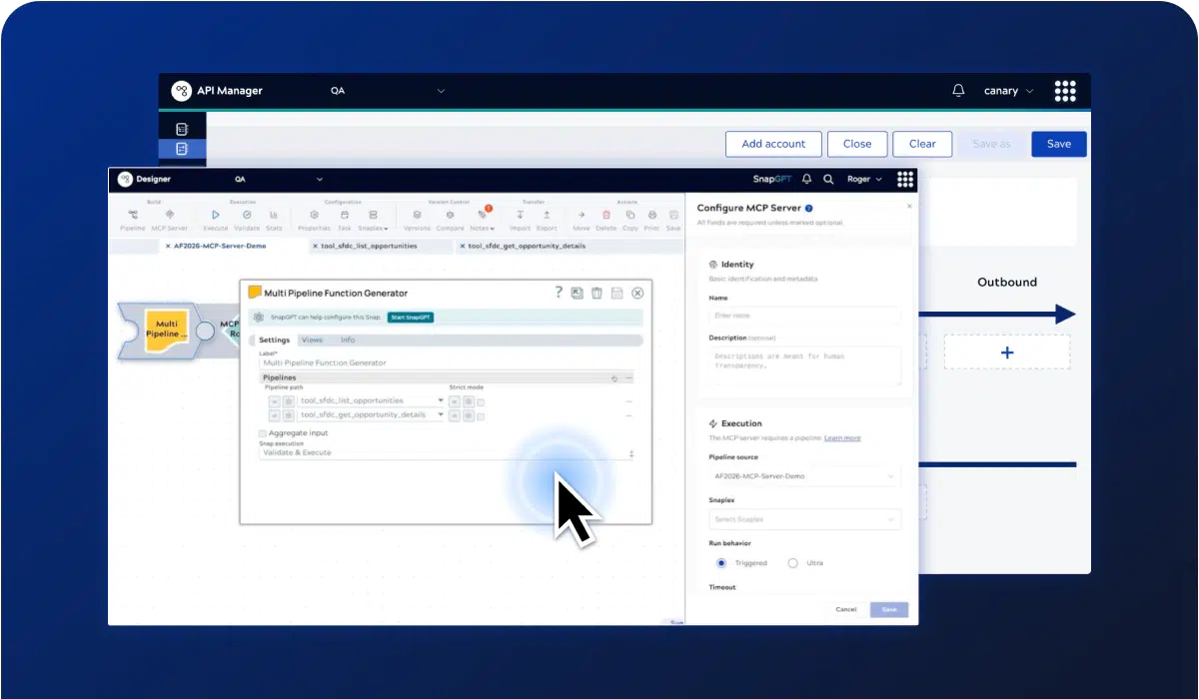Click the Pipeline icon in Designer toolbar

[133, 215]
